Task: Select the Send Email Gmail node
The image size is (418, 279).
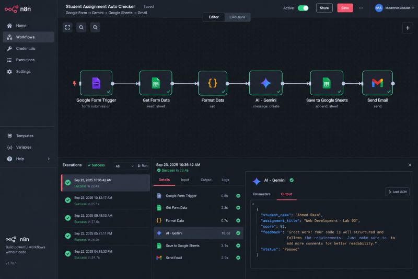Action: [377, 83]
